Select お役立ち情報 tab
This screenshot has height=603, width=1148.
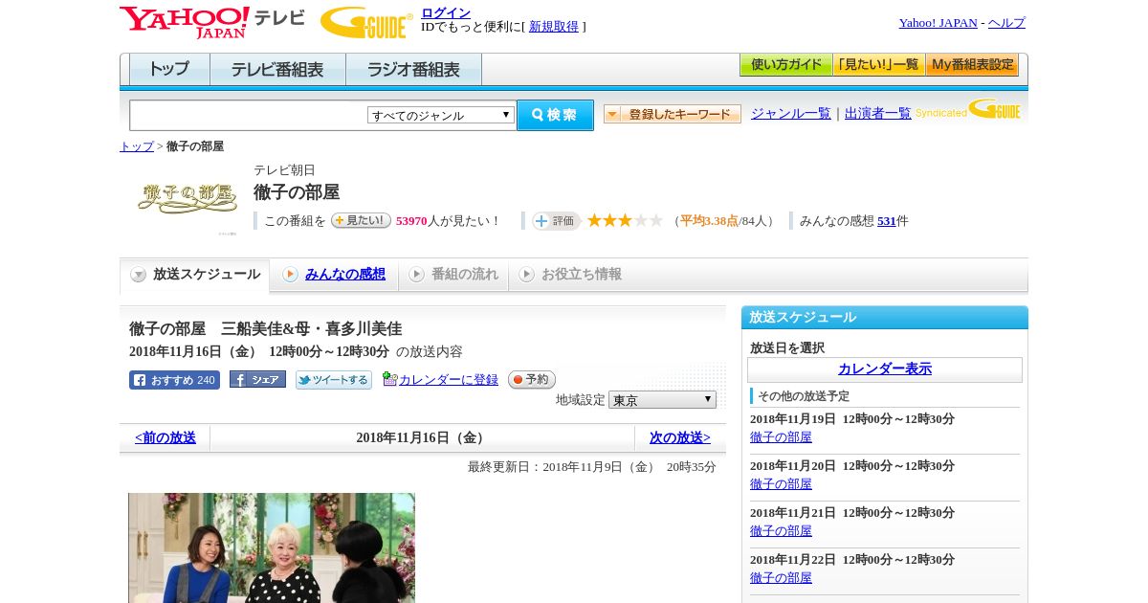coord(570,275)
